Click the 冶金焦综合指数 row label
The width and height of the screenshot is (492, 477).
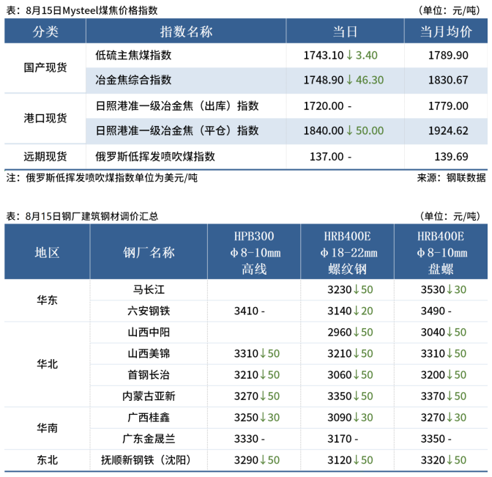pyautogui.click(x=134, y=80)
